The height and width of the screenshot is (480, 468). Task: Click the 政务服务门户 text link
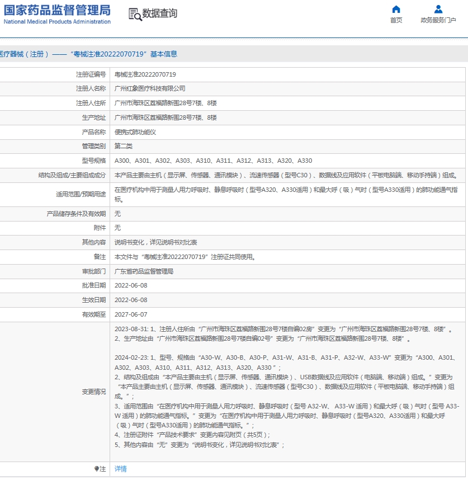tap(438, 20)
